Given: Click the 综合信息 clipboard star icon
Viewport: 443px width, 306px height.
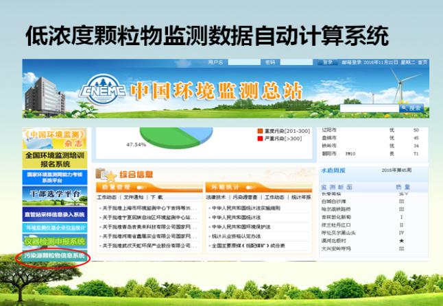Looking at the screenshot, I should 106,175.
